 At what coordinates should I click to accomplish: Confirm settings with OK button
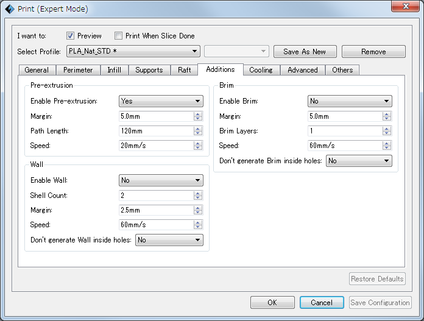[x=272, y=302]
